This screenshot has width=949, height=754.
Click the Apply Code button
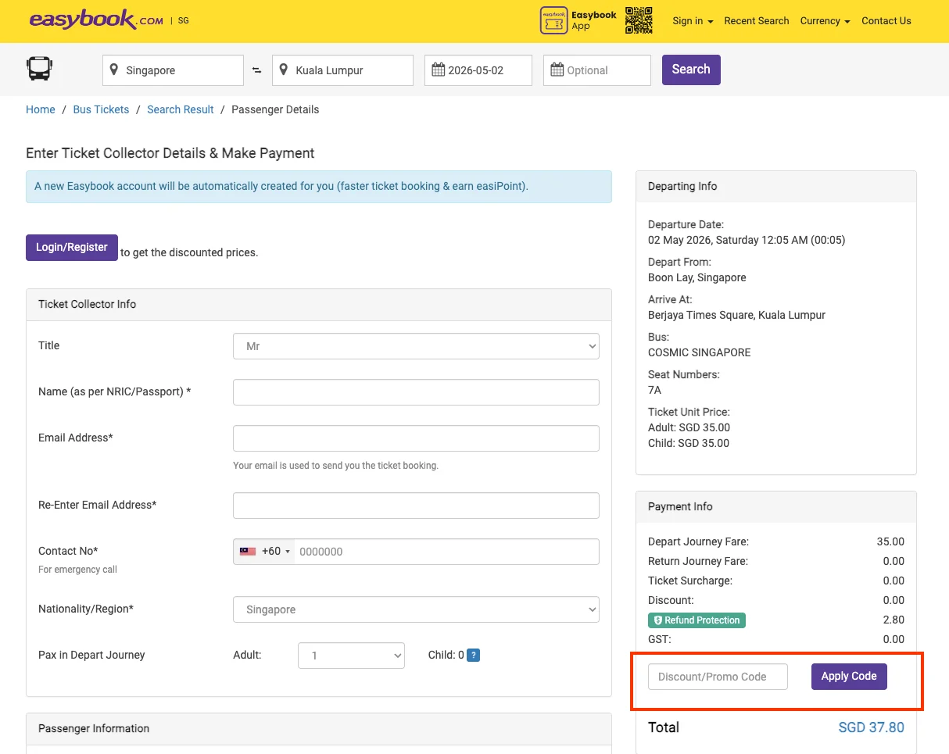pyautogui.click(x=849, y=677)
